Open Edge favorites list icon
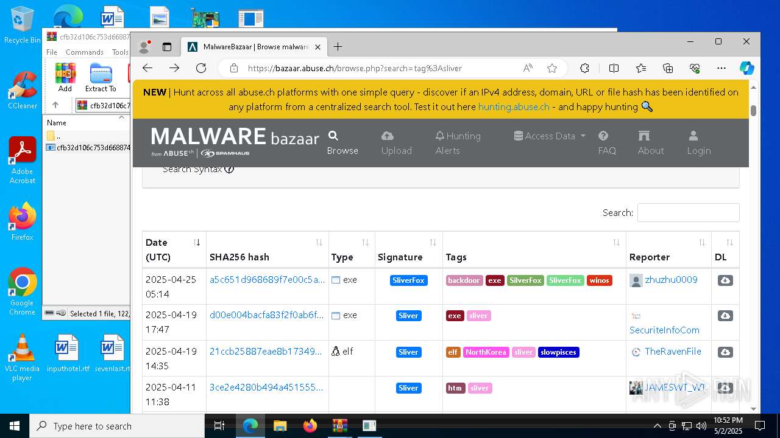The width and height of the screenshot is (780, 438). pyautogui.click(x=641, y=68)
